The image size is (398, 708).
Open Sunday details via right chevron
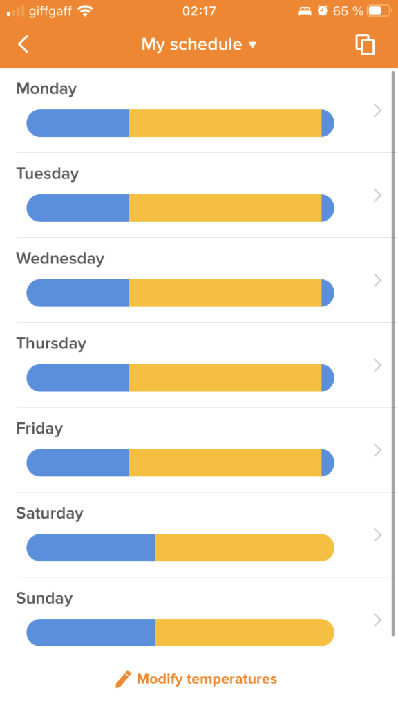pos(378,619)
